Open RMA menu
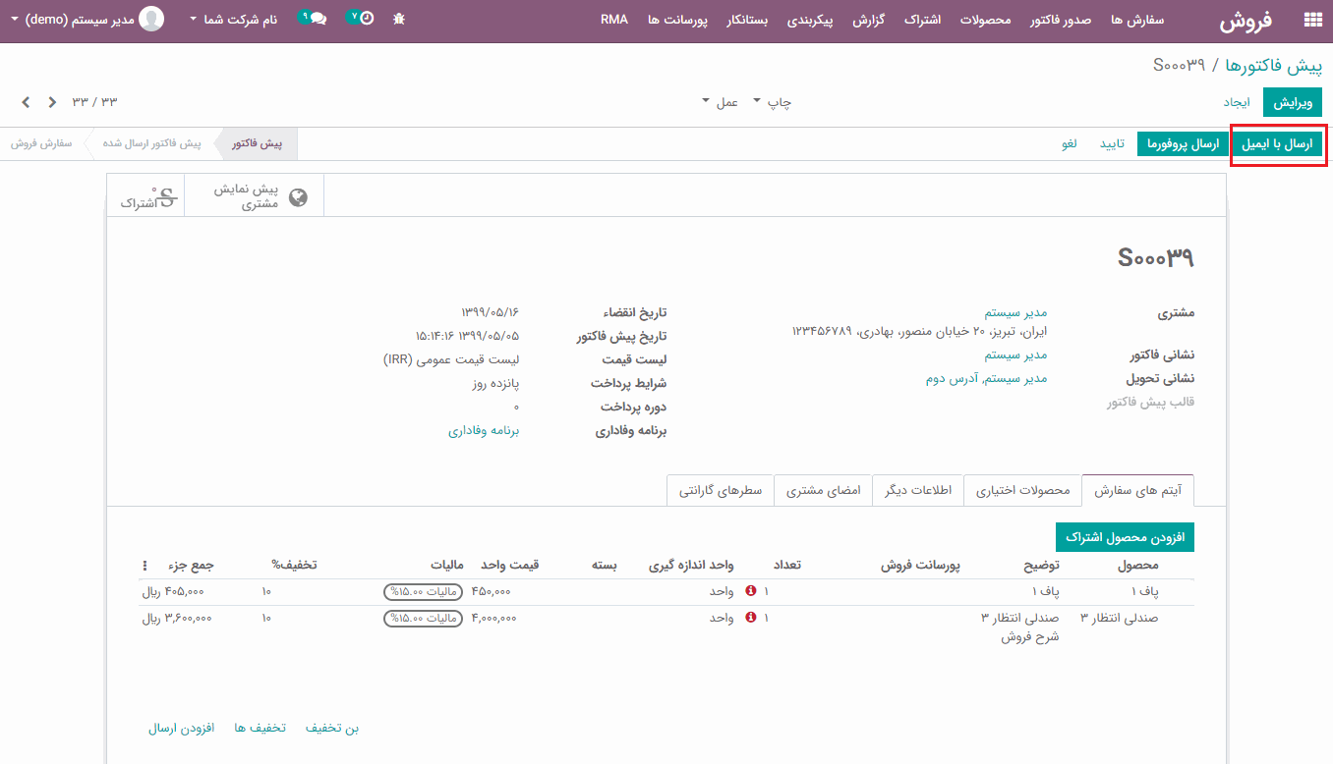This screenshot has width=1333, height=764. pos(614,20)
